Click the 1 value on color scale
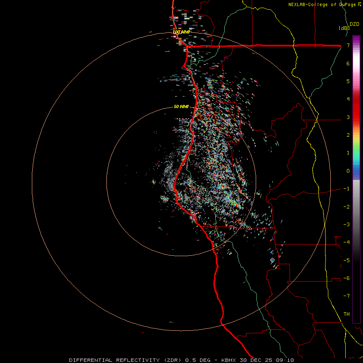The width and height of the screenshot is (363, 363). click(x=348, y=153)
